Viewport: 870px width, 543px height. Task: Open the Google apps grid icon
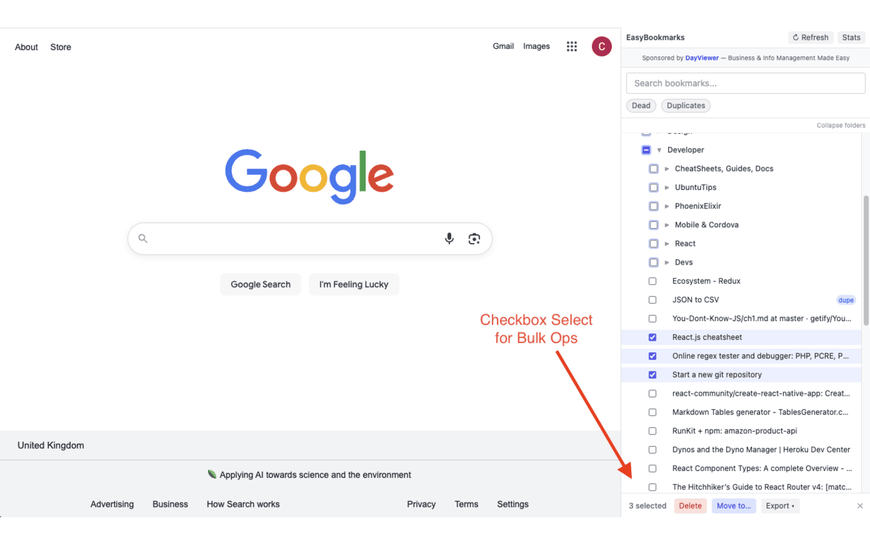tap(572, 46)
